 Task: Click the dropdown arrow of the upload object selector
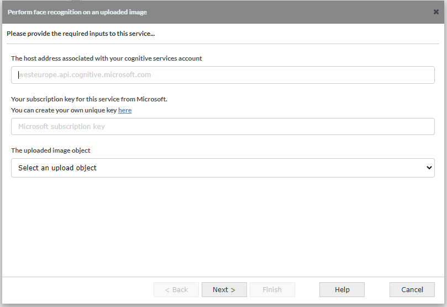pos(429,168)
